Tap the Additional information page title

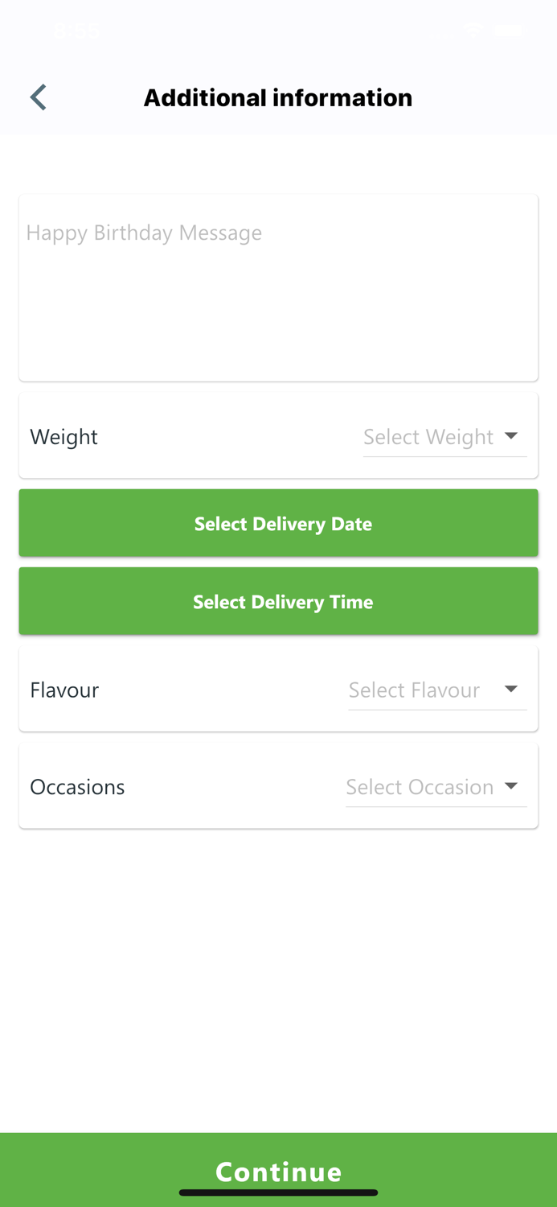(x=278, y=97)
